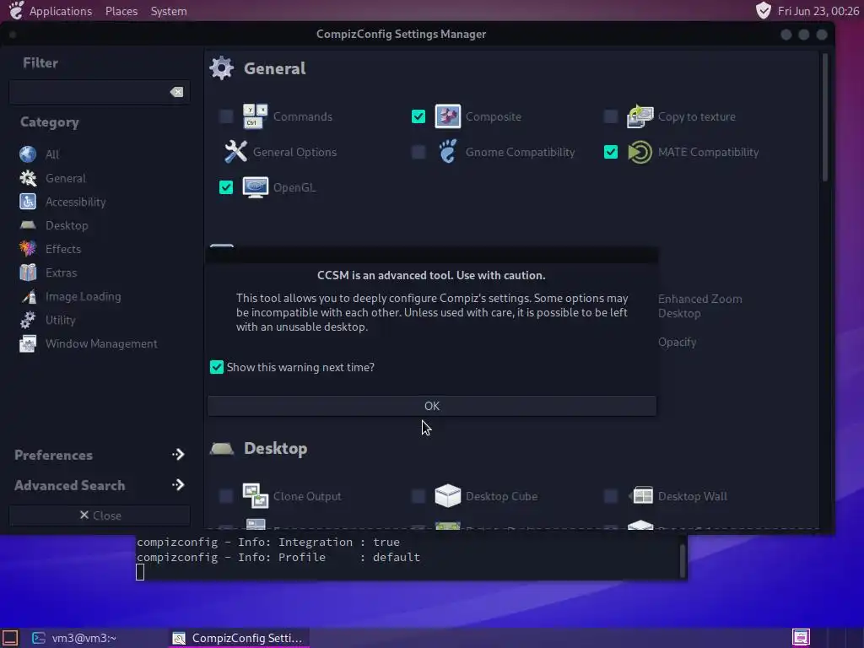Select the Image Loading category label
Image resolution: width=864 pixels, height=648 pixels.
click(84, 296)
